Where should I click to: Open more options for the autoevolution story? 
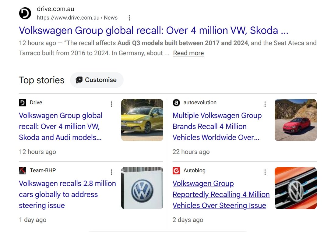(265, 104)
